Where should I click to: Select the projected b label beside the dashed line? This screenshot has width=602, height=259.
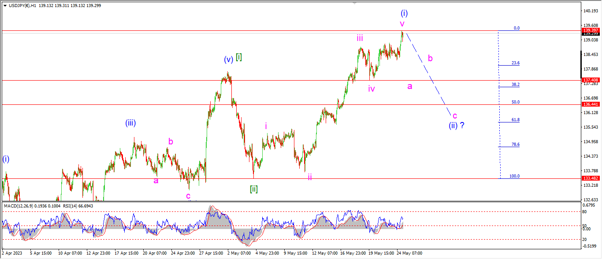point(430,58)
